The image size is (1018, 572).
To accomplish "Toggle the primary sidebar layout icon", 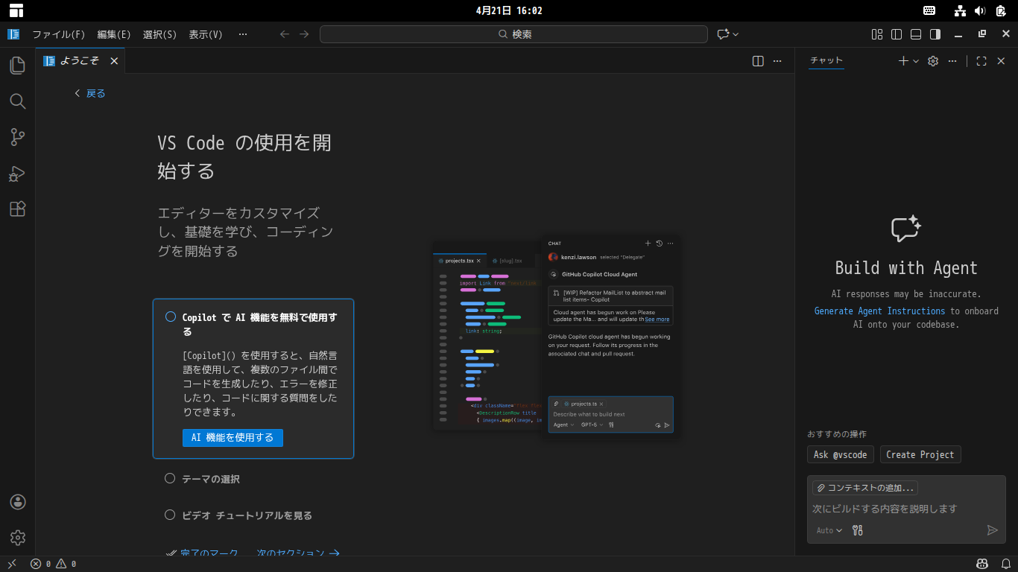I will (897, 34).
